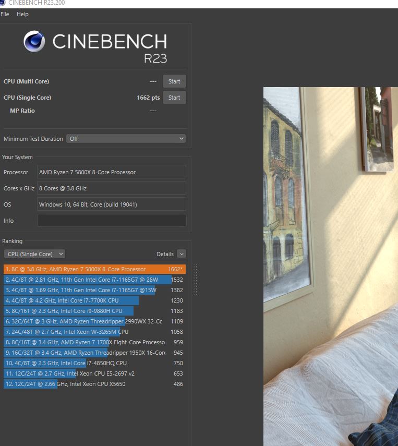
Task: Select ranking row Intel Xeon CPU X5650
Action: point(94,384)
